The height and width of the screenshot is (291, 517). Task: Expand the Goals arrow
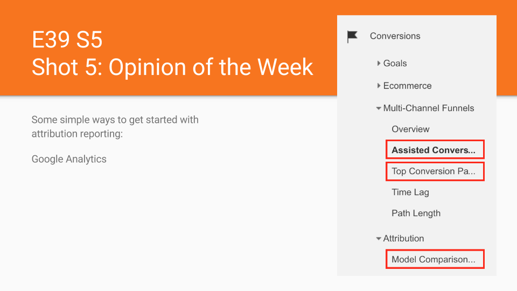coord(379,64)
